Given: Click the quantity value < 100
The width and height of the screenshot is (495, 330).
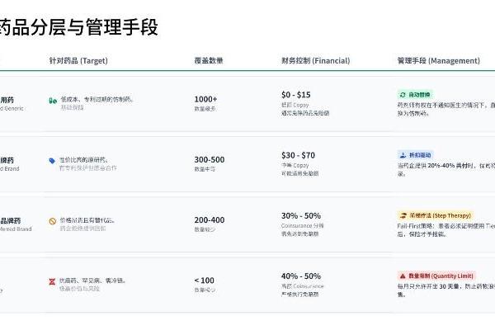Looking at the screenshot, I should pos(205,280).
